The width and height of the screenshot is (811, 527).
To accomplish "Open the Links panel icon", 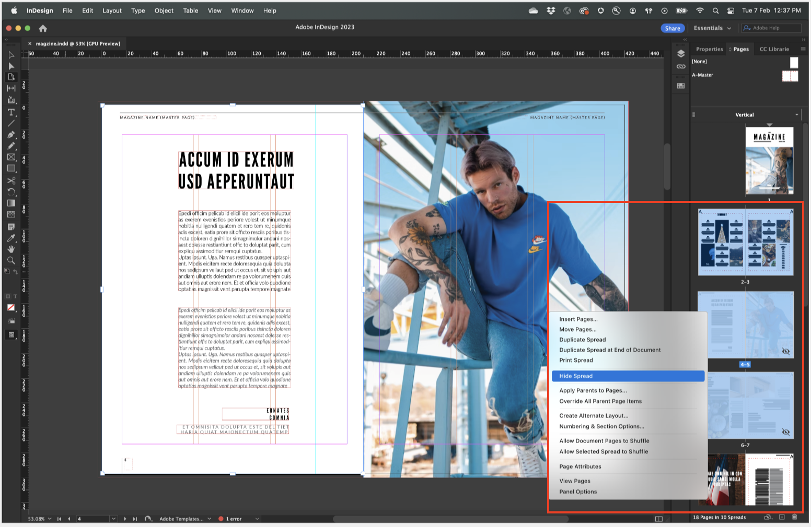I will click(x=681, y=66).
